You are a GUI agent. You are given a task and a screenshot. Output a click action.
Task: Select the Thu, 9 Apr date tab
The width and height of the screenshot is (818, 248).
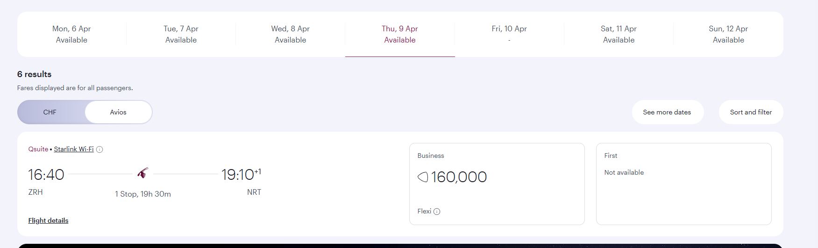click(400, 34)
